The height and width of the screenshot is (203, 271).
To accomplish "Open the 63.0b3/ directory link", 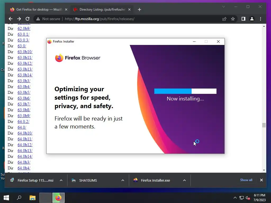I will point(24,81).
